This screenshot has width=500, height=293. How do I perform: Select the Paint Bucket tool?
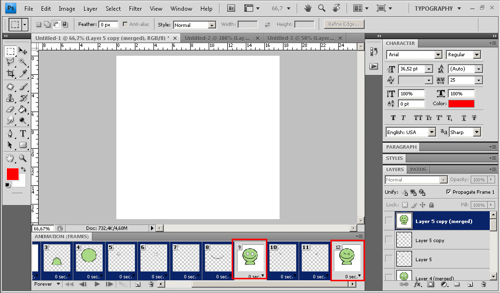22,110
